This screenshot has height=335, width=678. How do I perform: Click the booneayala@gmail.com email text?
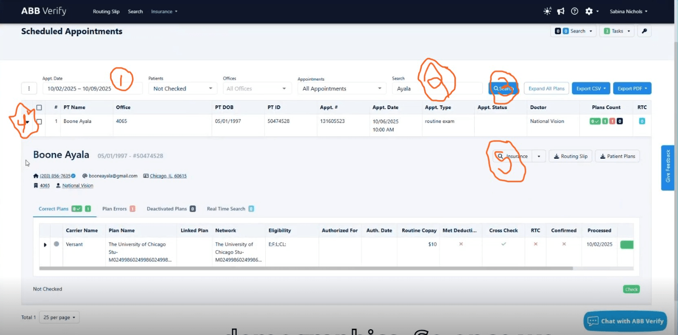tap(113, 176)
